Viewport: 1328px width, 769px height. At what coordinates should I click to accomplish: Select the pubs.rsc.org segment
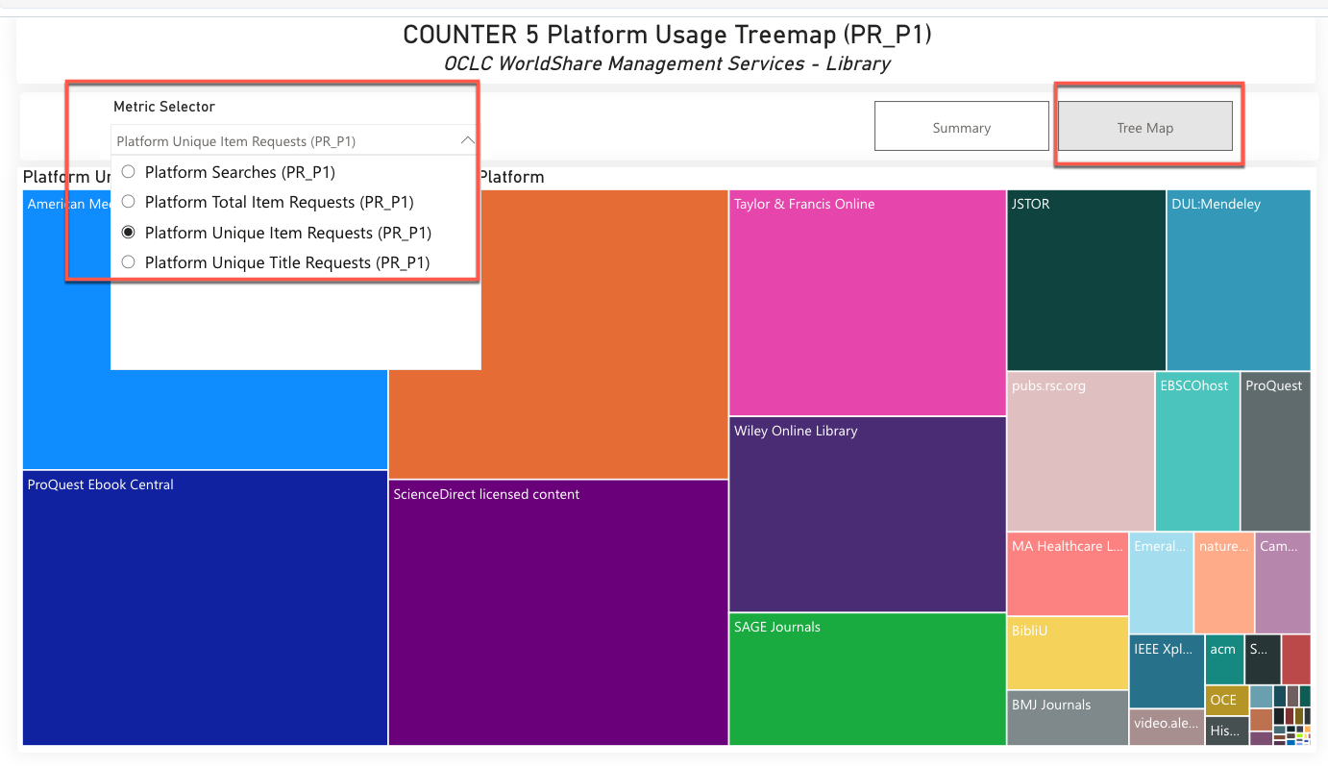pos(1079,450)
